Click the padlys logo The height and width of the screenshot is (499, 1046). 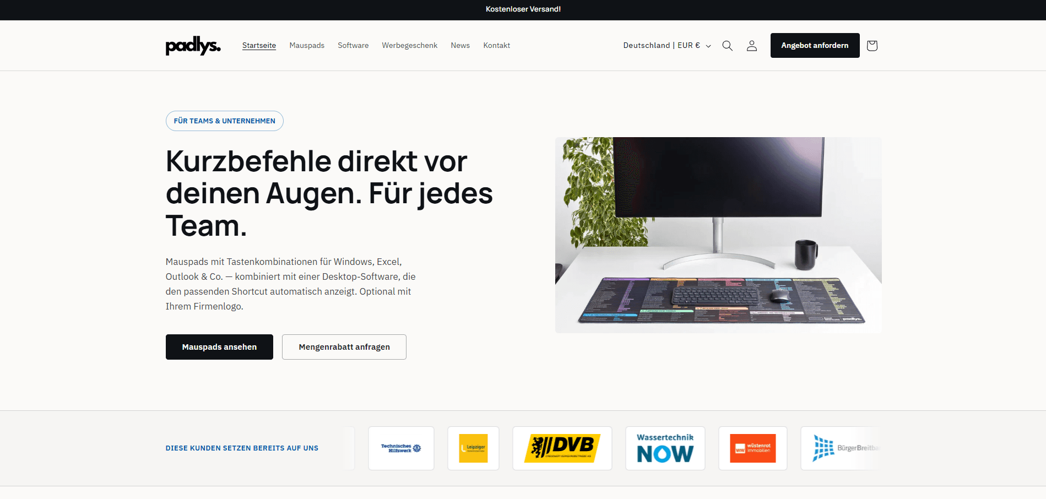pyautogui.click(x=193, y=46)
